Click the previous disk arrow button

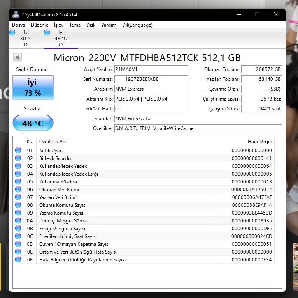(17, 57)
